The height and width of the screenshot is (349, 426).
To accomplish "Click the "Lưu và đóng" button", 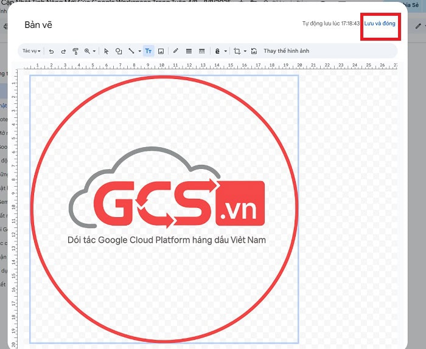I will point(380,24).
